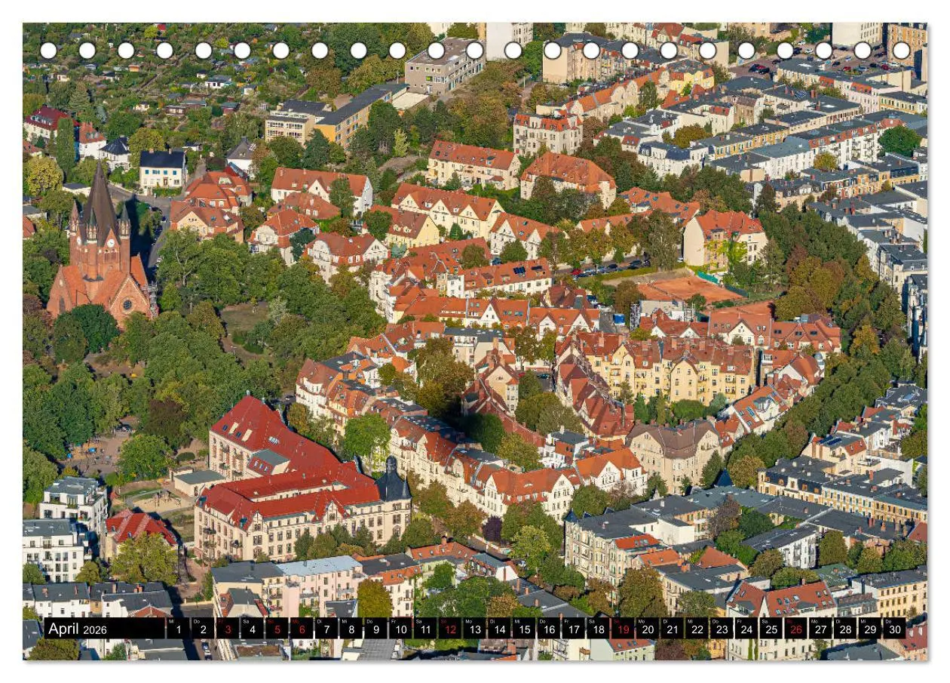Image resolution: width=950 pixels, height=683 pixels.
Task: Click day 22 in the calendar strip
Action: [697, 629]
